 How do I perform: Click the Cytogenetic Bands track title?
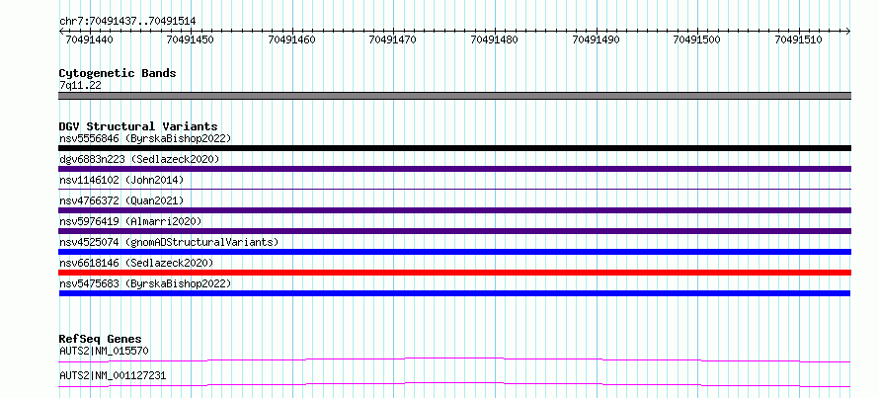[118, 73]
